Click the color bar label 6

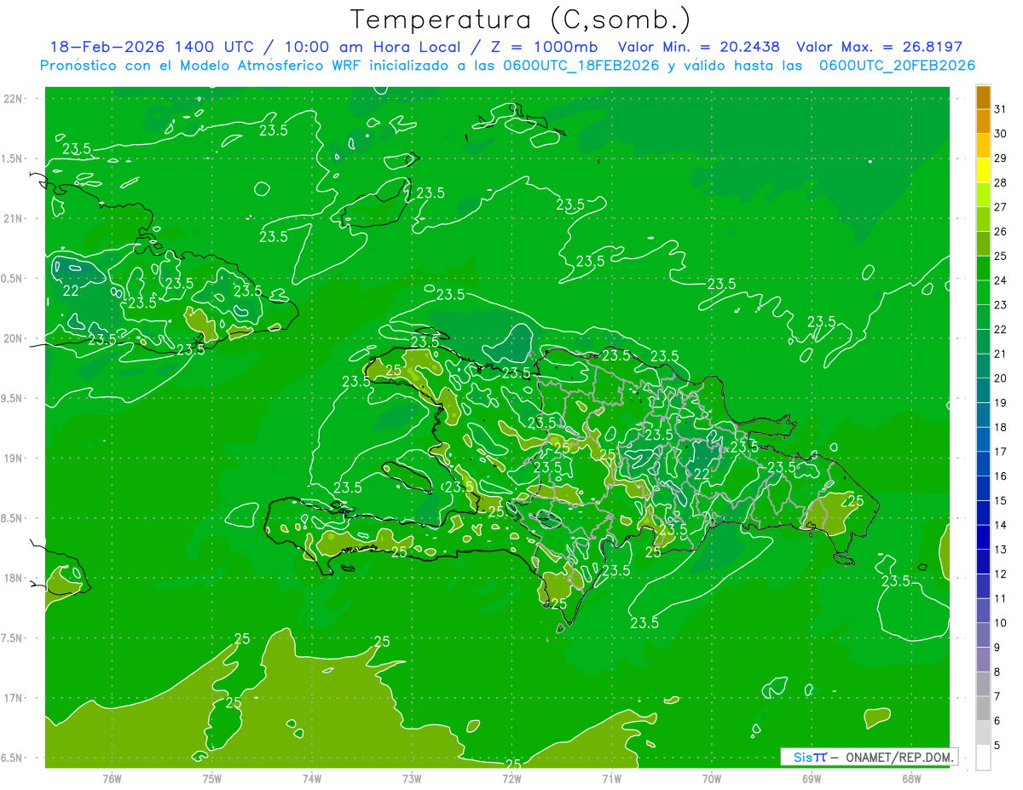coord(997,721)
